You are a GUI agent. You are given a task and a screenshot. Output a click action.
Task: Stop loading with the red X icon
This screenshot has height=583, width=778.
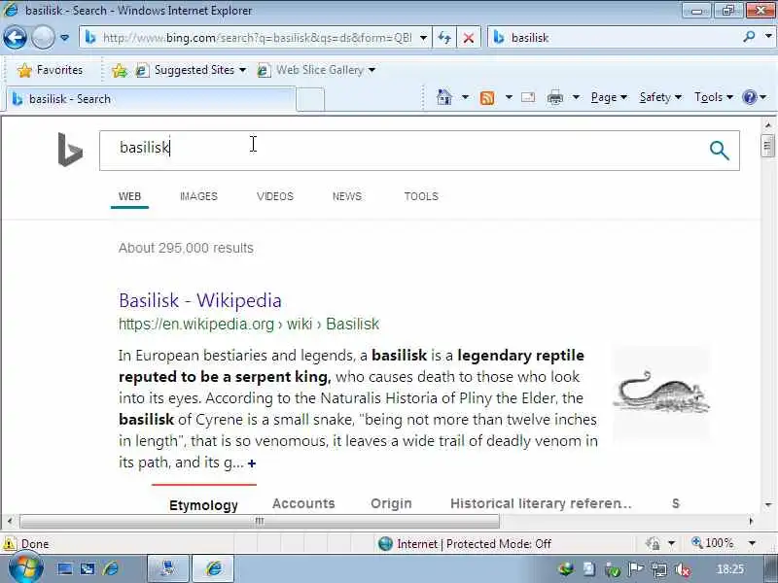coord(469,38)
